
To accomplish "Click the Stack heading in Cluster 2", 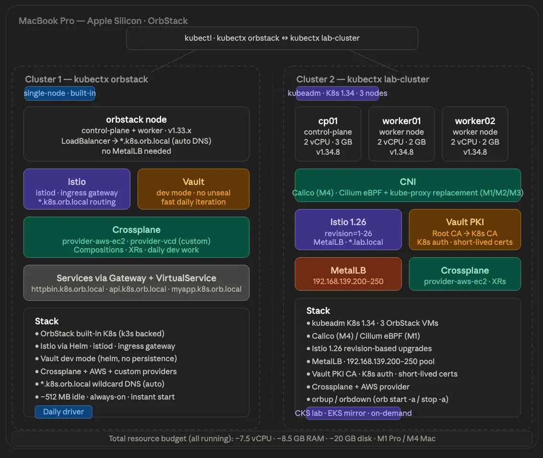I will click(318, 310).
